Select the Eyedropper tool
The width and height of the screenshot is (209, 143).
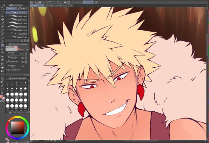(x=2, y=31)
